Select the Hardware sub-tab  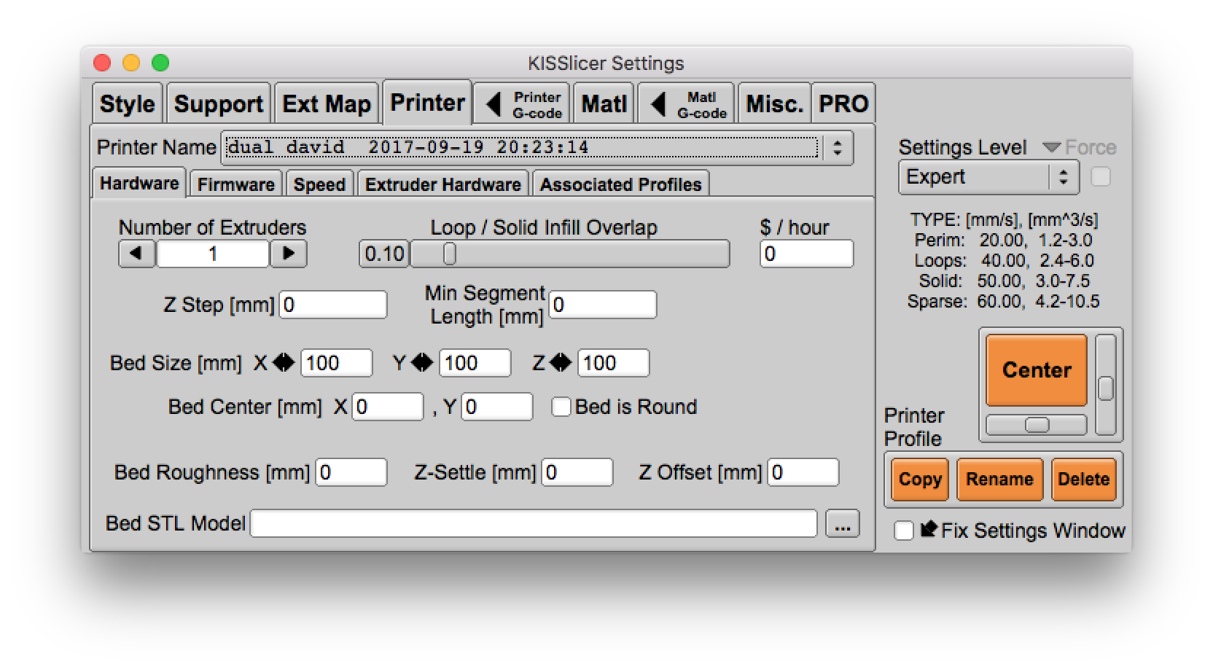(139, 183)
